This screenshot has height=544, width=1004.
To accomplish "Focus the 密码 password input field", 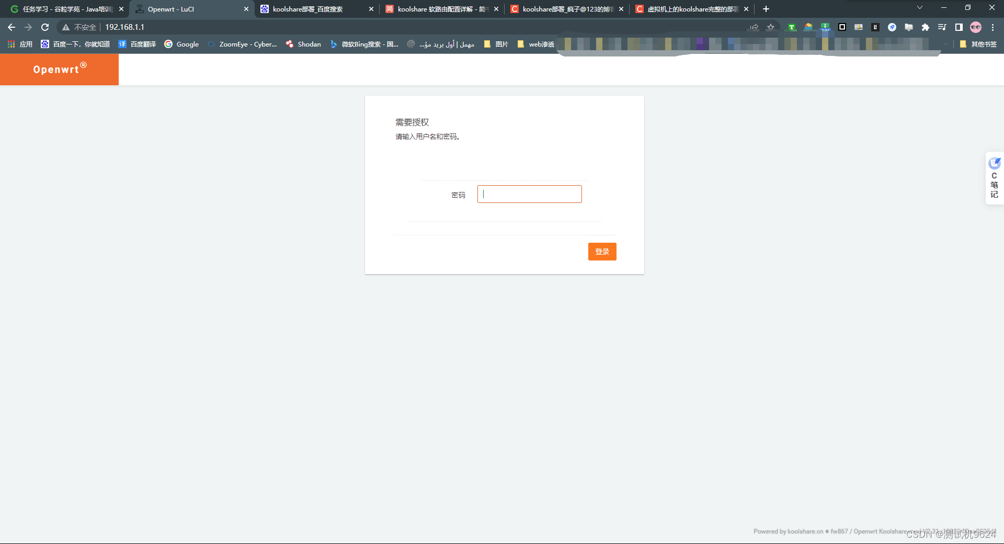I will click(x=529, y=194).
